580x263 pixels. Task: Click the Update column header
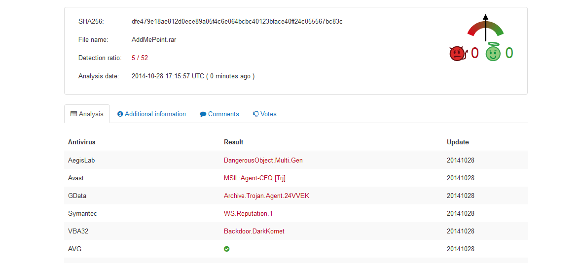pyautogui.click(x=458, y=142)
